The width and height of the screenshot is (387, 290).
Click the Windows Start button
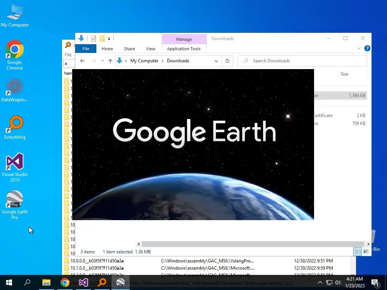[9, 282]
